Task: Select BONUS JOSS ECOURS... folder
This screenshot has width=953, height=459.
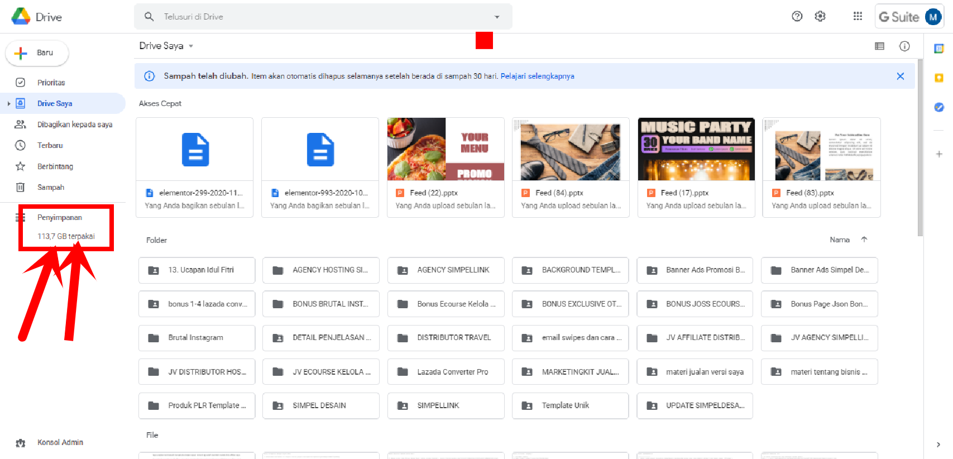Action: 695,304
